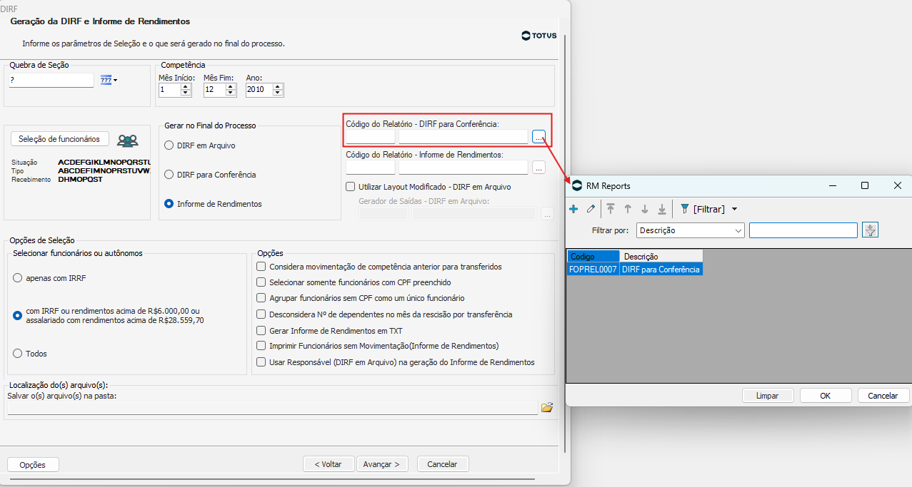Click the employees group icon

[127, 140]
